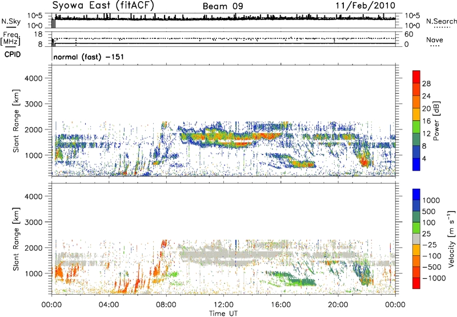Image resolution: width=457 pixels, height=317 pixels.
Task: Select the text "normal (fast) -151"
Action: (x=89, y=57)
